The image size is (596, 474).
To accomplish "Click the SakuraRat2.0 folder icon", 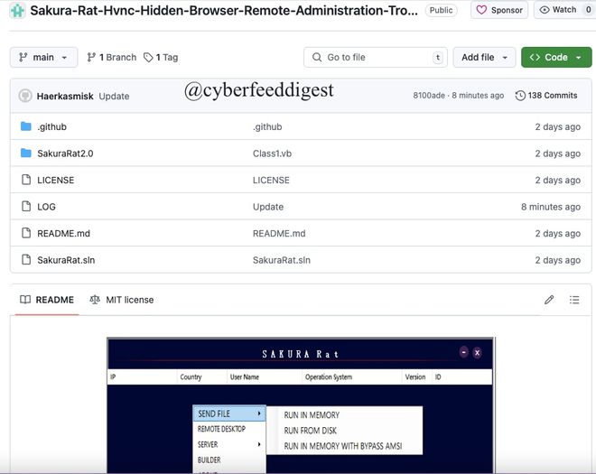I will click(x=26, y=153).
